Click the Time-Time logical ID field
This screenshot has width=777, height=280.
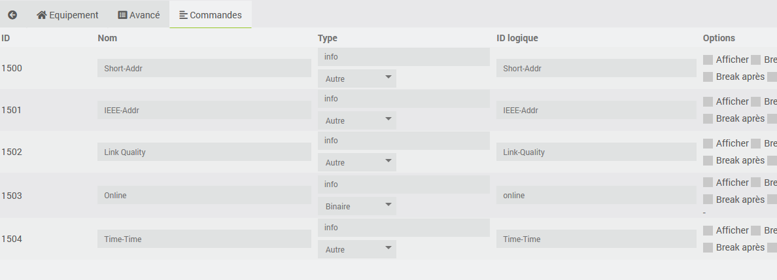tap(596, 239)
